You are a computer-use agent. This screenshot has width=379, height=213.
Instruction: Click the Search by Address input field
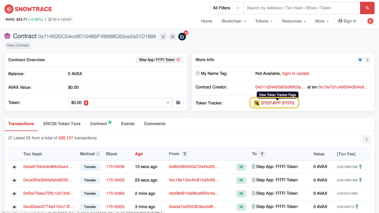click(x=302, y=8)
